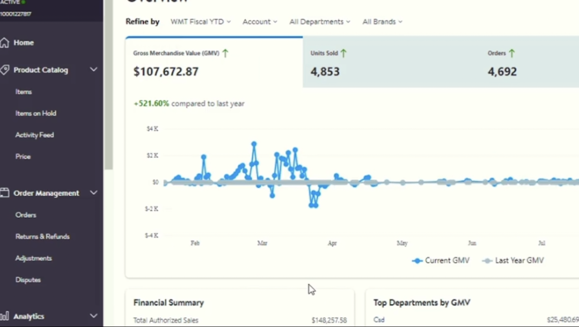This screenshot has width=579, height=327.
Task: Open Returns & Refunds page
Action: 42,236
